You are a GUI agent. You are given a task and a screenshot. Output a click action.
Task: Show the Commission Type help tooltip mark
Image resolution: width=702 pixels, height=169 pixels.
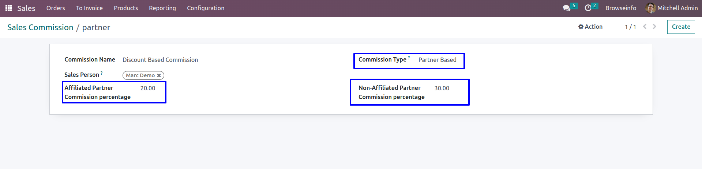pyautogui.click(x=409, y=58)
